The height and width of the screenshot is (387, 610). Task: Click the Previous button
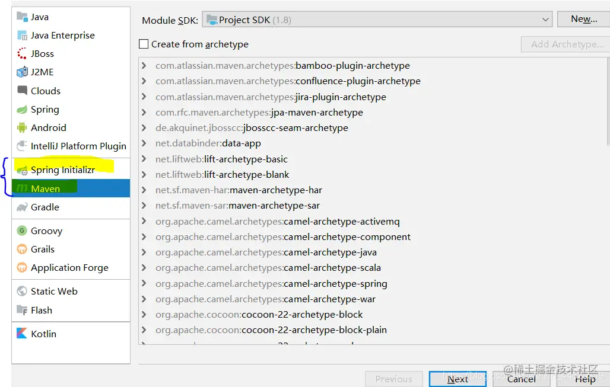click(393, 379)
